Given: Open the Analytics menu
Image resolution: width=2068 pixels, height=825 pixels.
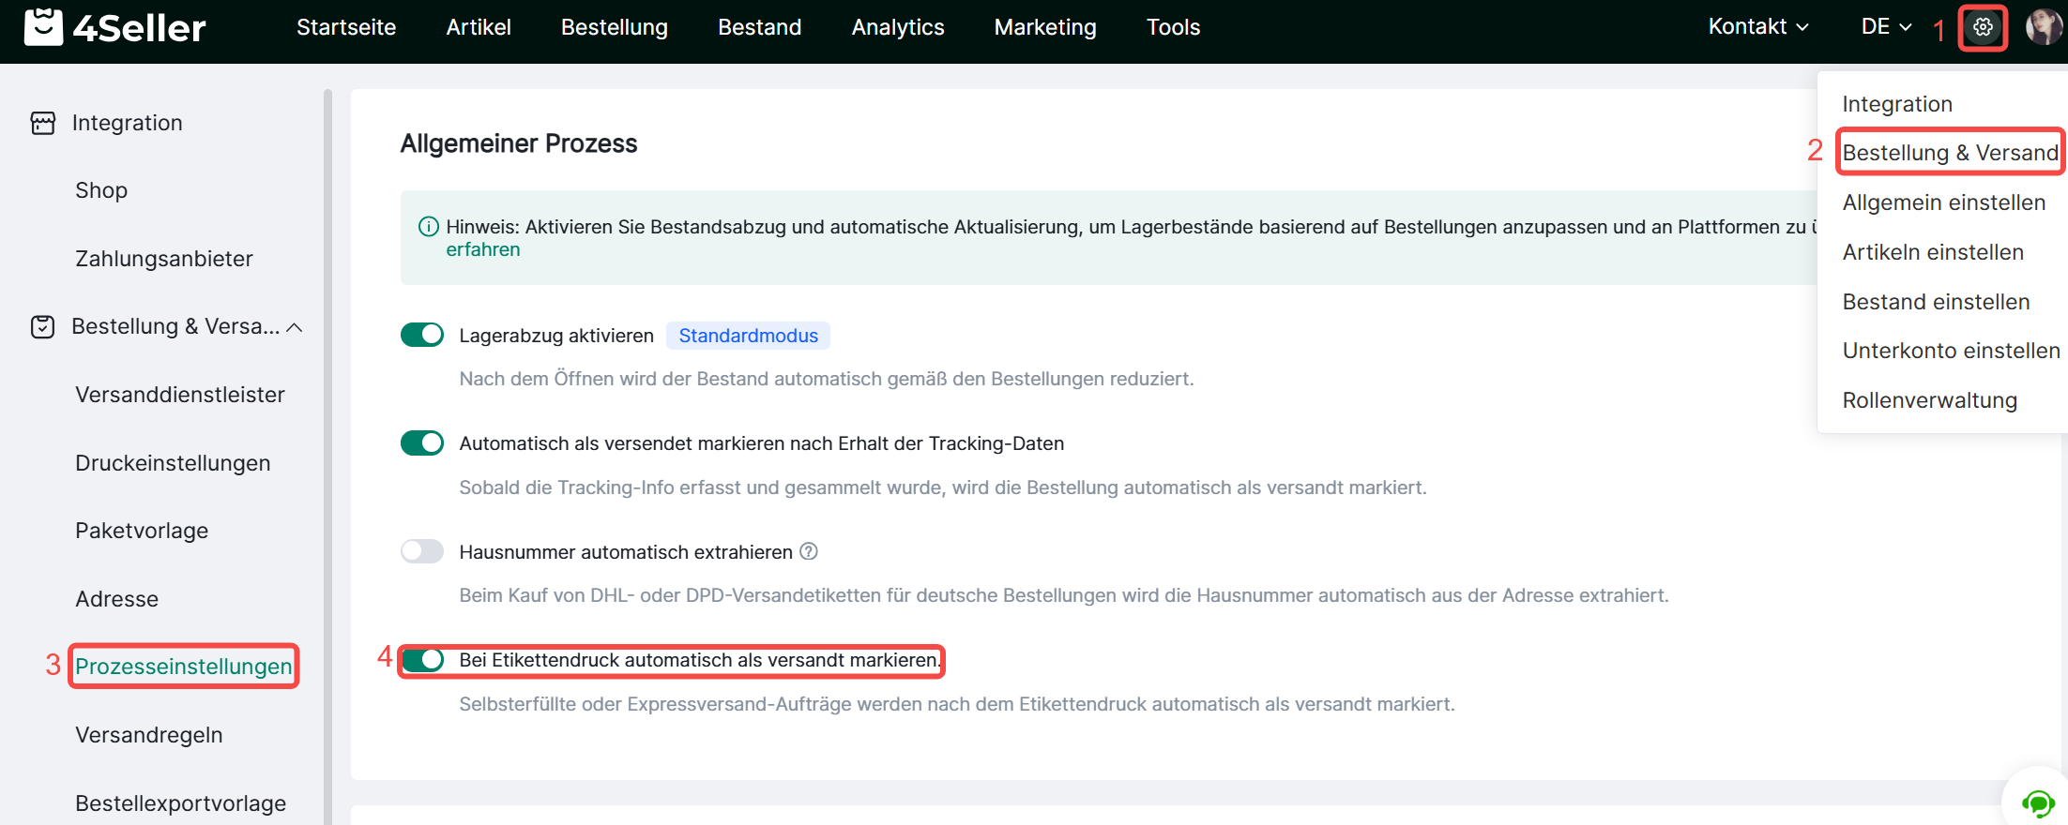Looking at the screenshot, I should [x=897, y=28].
